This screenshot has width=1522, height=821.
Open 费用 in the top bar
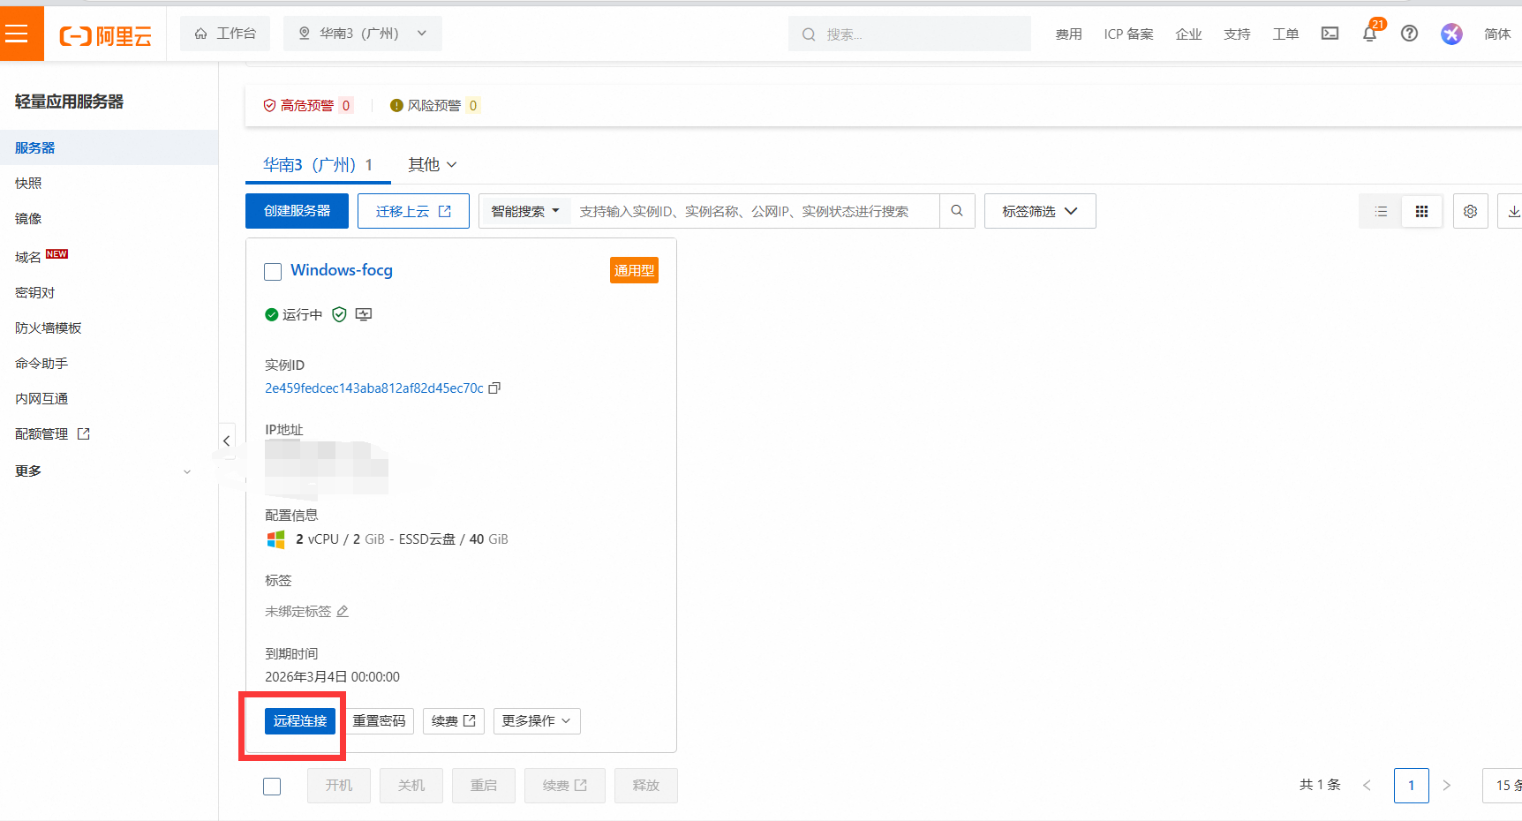[1068, 34]
